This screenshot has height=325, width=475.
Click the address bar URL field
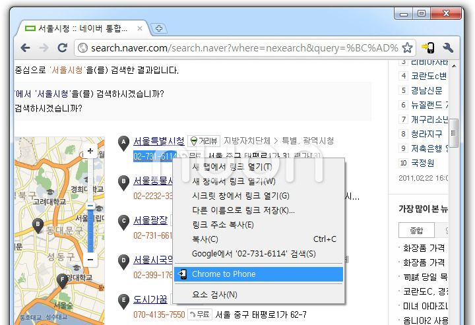coord(245,48)
